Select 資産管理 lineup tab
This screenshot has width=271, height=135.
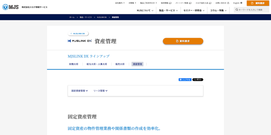(x=138, y=64)
